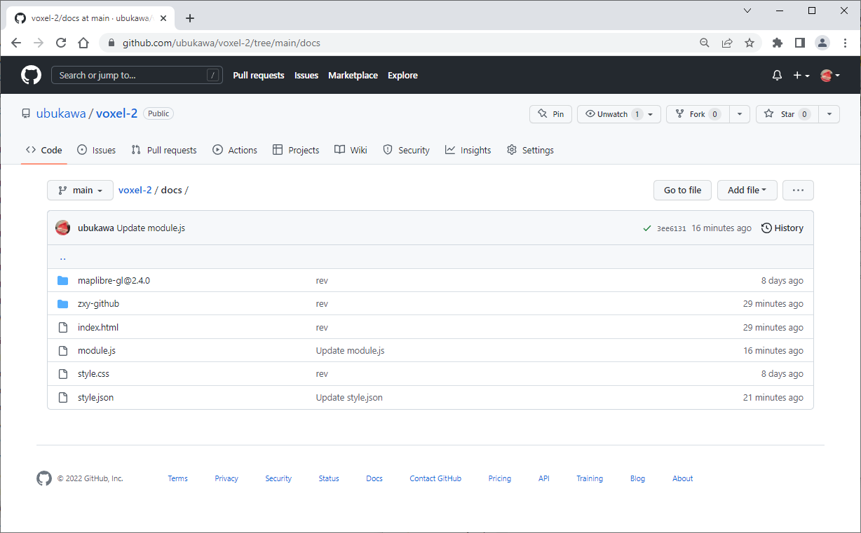Image resolution: width=861 pixels, height=533 pixels.
Task: Open the notifications bell icon
Action: (x=777, y=75)
